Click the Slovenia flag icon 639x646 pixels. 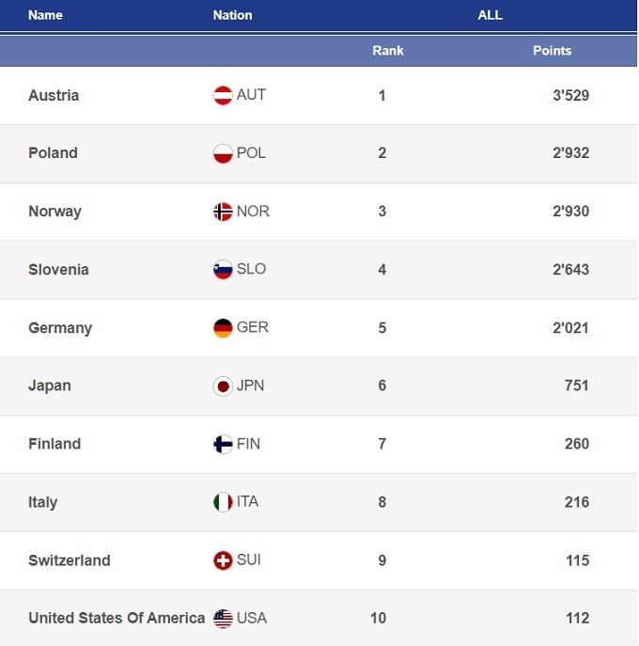[223, 270]
